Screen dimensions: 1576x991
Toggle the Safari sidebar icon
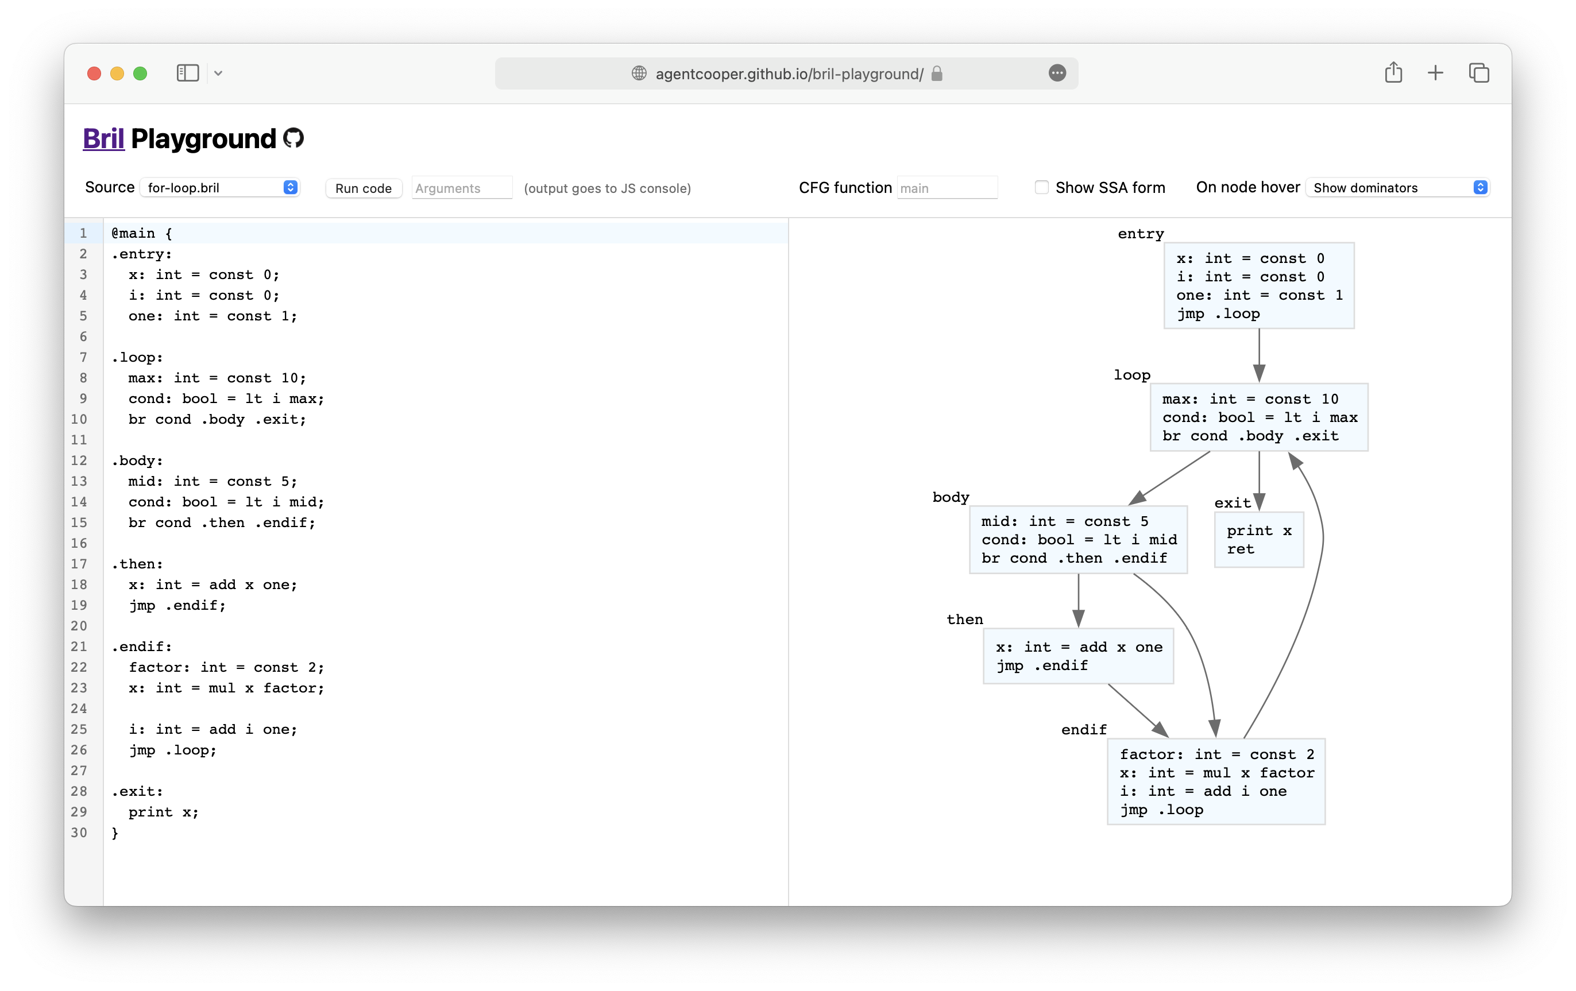[187, 72]
